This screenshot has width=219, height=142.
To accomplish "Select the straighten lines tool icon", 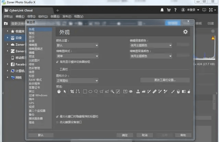I will (78, 92).
